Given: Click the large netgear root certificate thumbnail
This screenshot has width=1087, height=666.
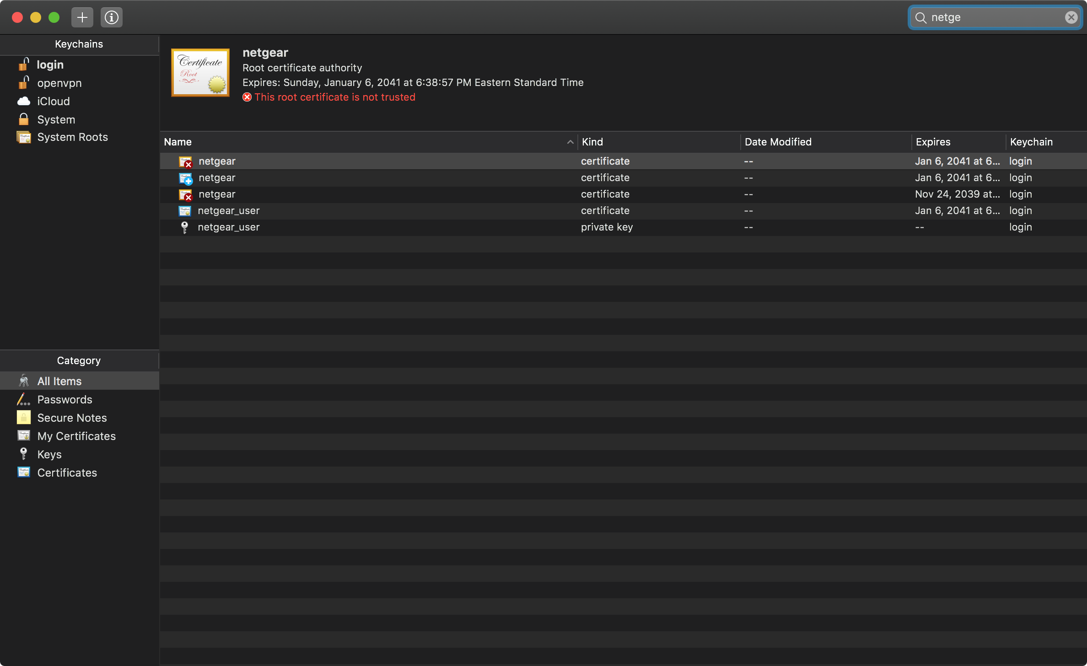Looking at the screenshot, I should coord(200,73).
